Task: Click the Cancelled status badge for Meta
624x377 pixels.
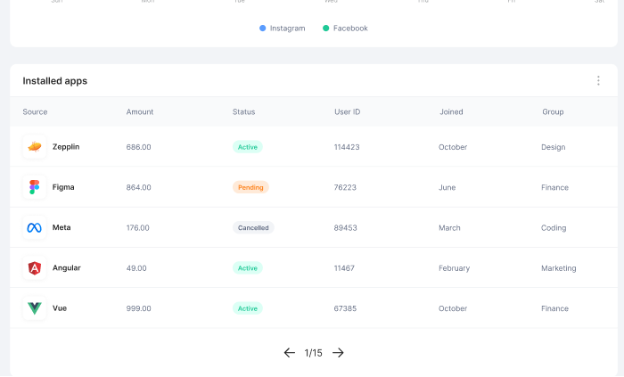Action: click(253, 228)
